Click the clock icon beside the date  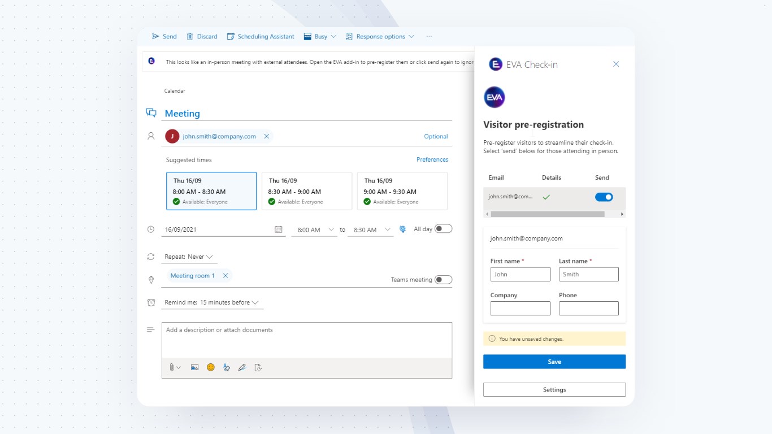click(x=151, y=229)
